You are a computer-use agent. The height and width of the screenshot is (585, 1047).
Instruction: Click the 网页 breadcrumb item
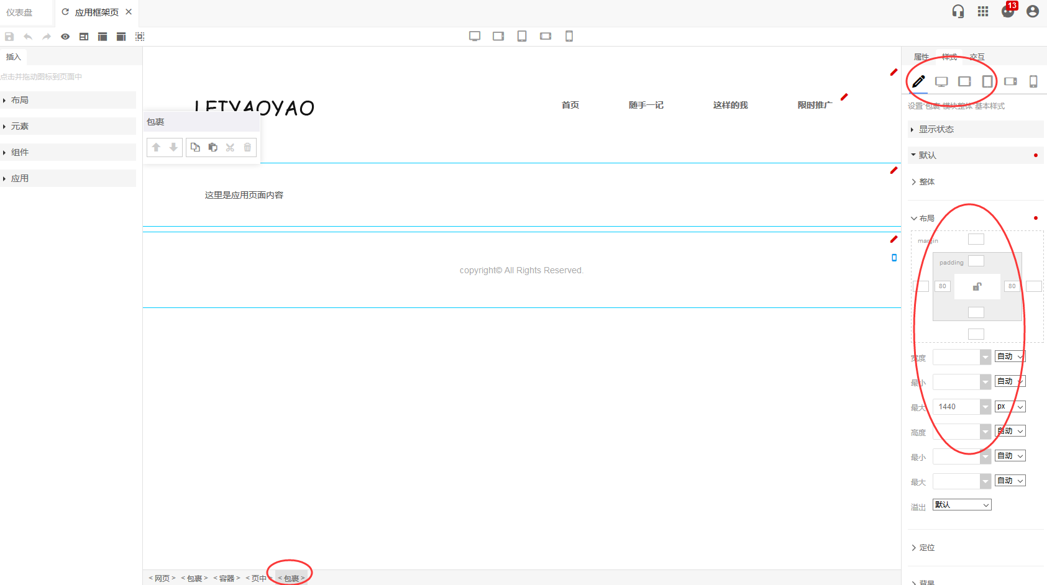pyautogui.click(x=162, y=578)
